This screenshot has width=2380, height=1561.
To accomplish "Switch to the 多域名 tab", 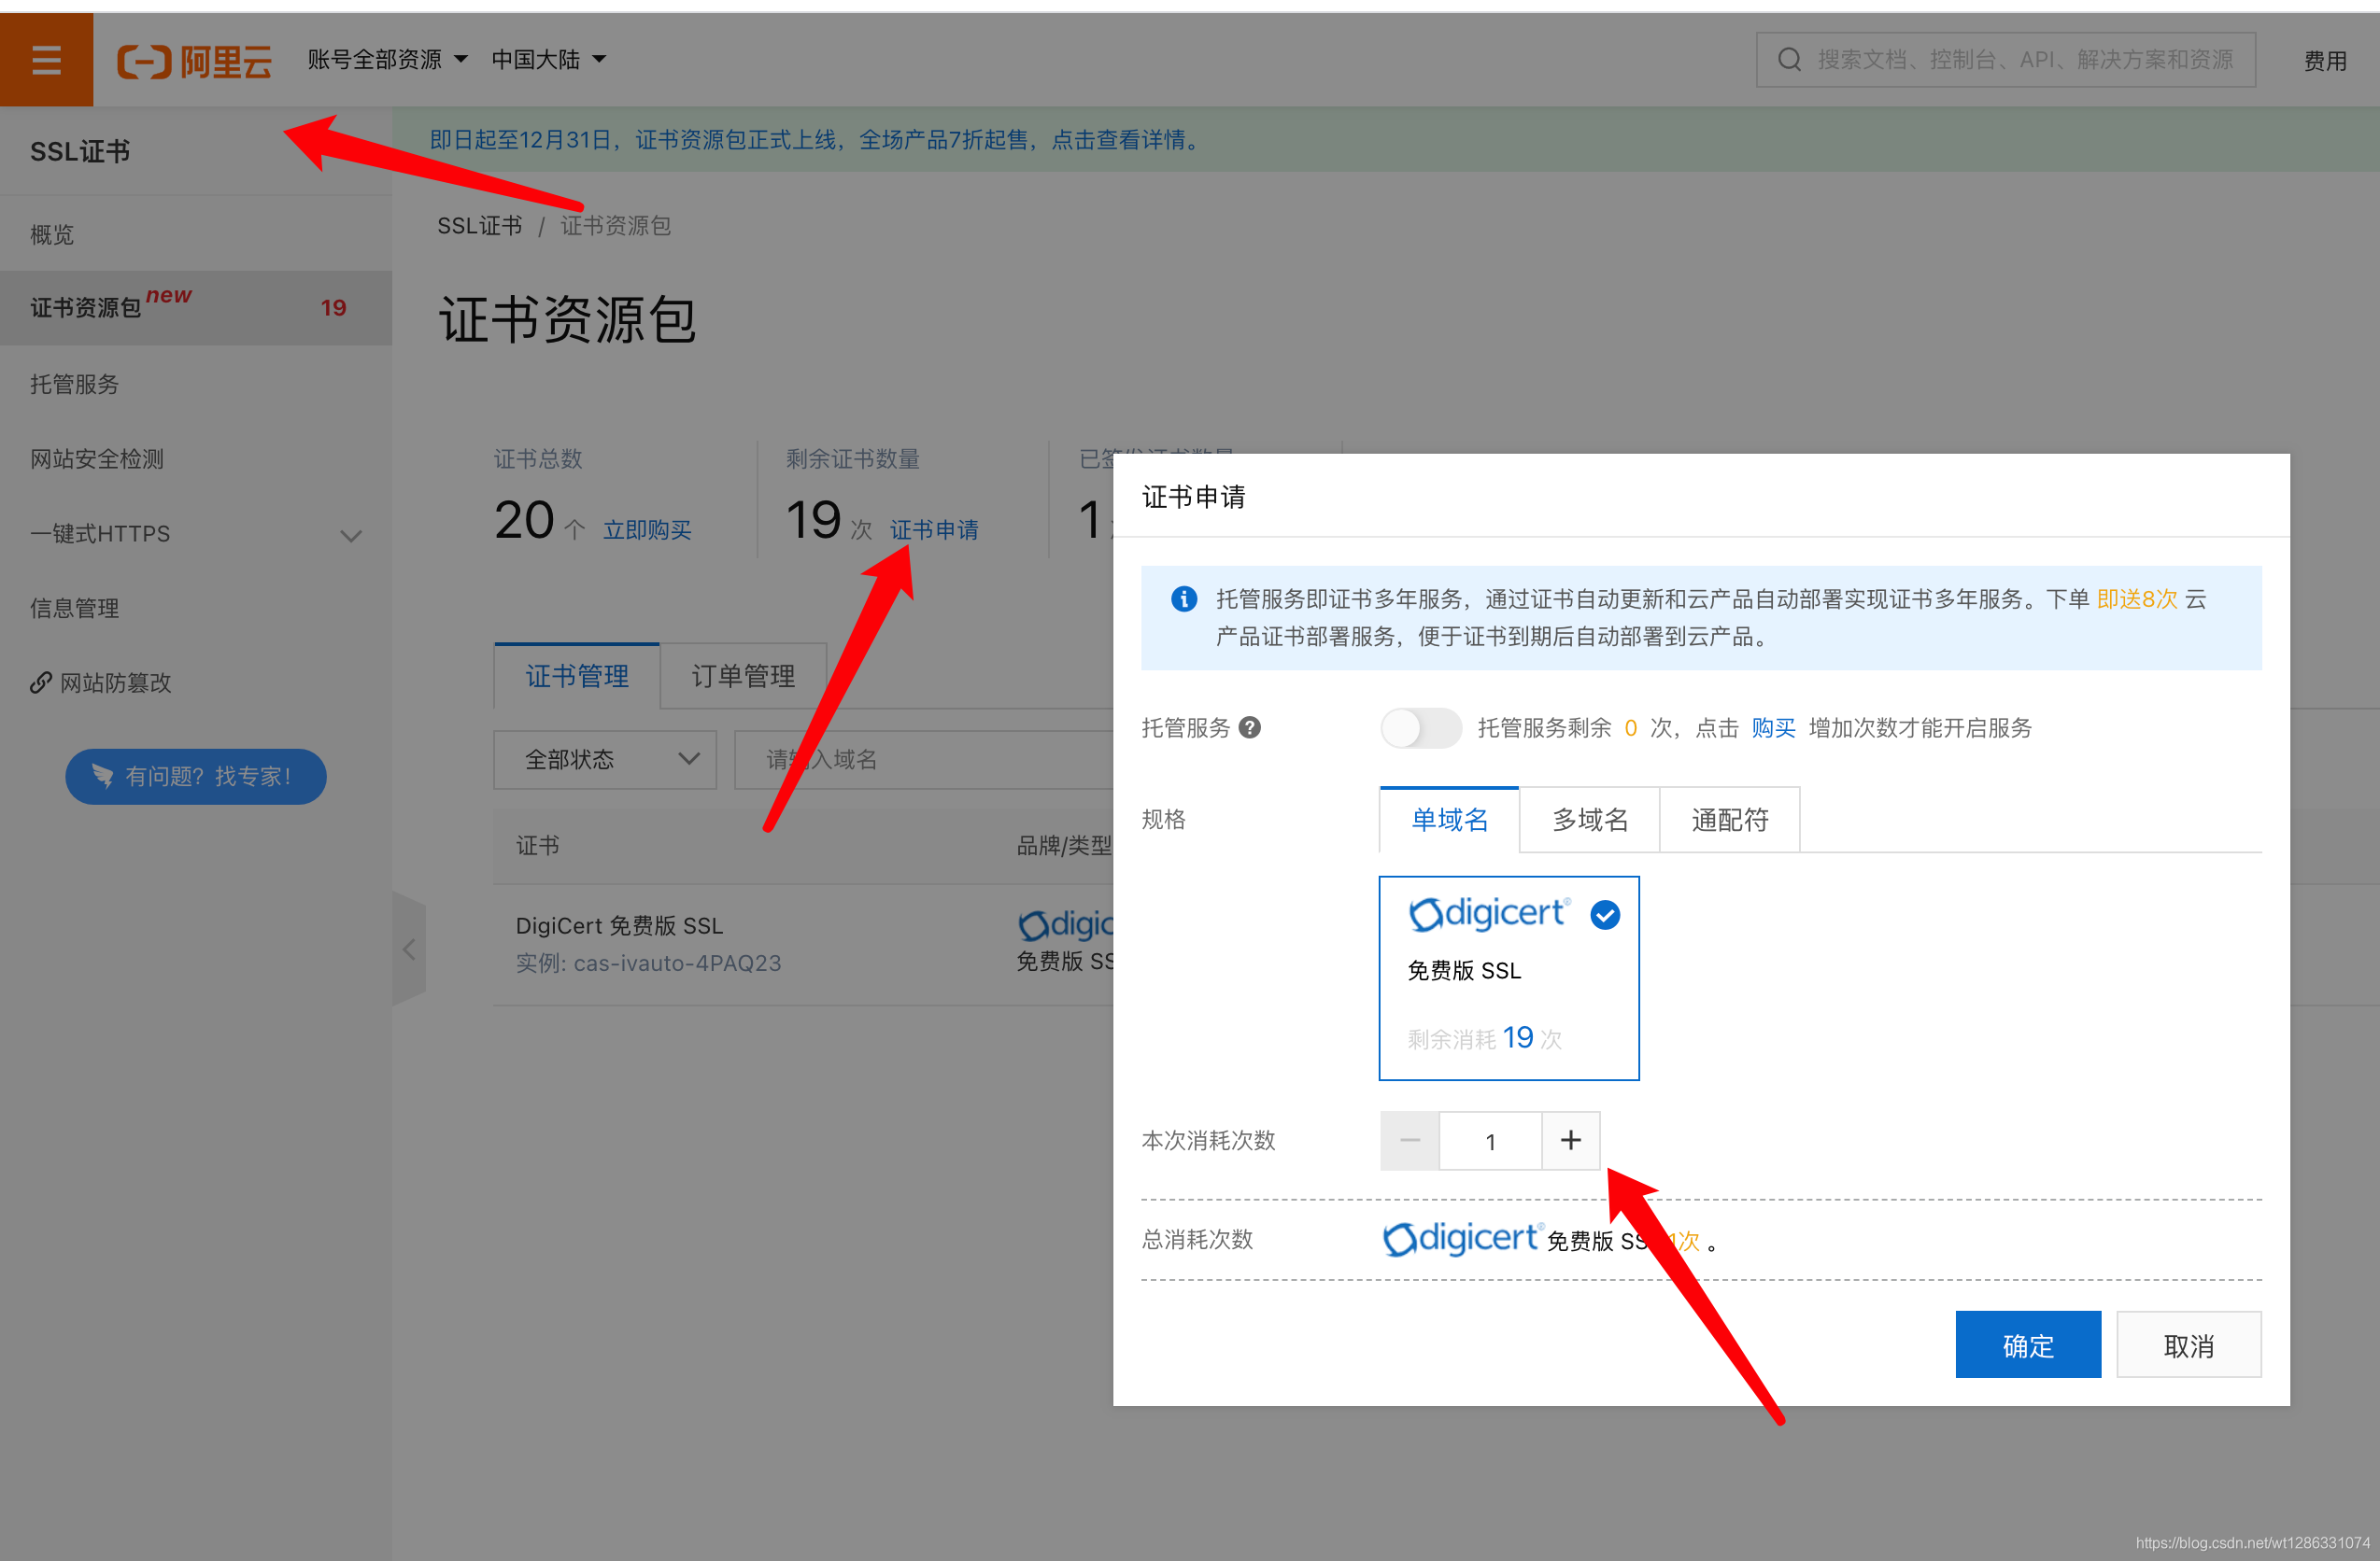I will [1589, 820].
